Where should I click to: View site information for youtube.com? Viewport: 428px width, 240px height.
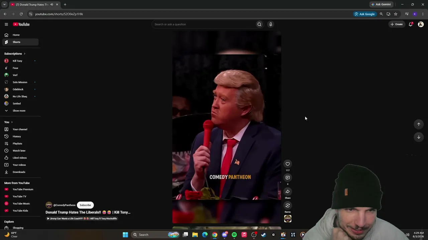[x=30, y=14]
